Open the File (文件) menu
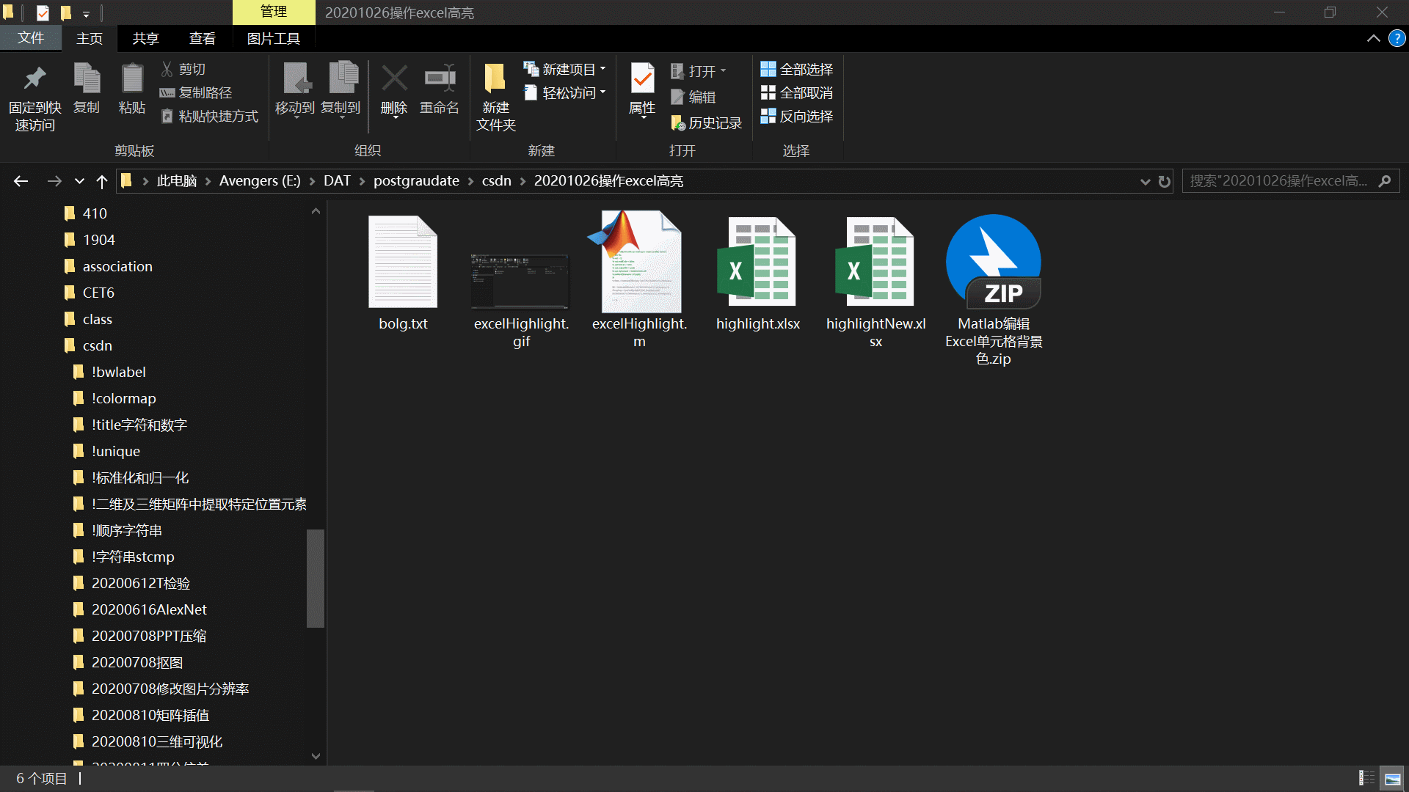This screenshot has height=792, width=1409. (x=30, y=38)
